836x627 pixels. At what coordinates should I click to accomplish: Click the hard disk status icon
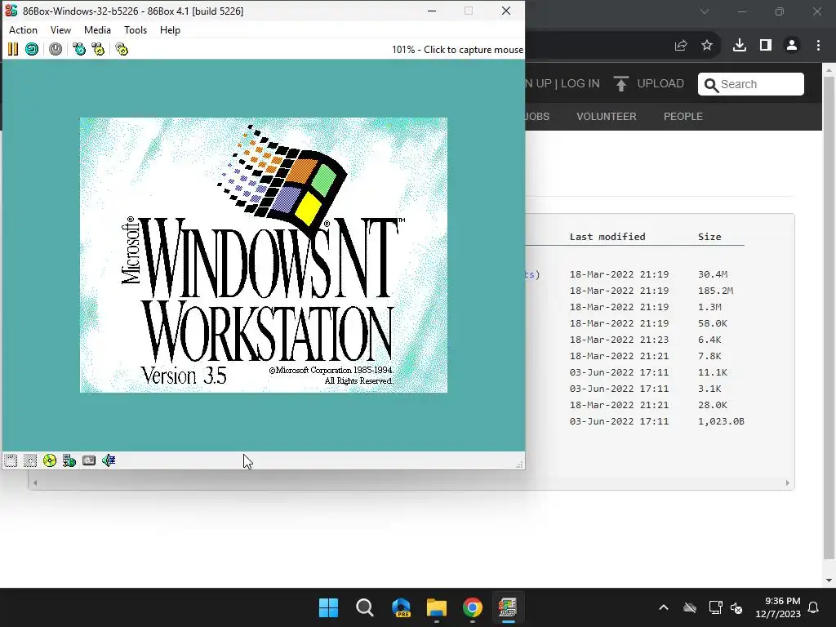[89, 460]
